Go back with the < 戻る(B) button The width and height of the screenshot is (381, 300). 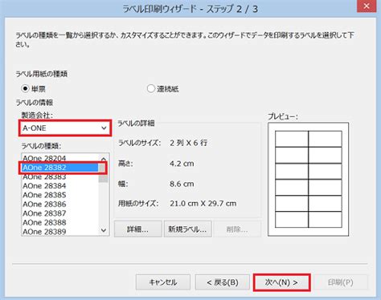tap(223, 282)
